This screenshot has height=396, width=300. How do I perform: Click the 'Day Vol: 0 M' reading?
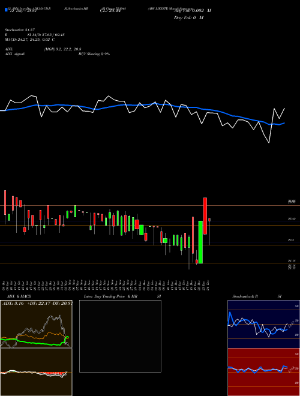[x=188, y=17]
